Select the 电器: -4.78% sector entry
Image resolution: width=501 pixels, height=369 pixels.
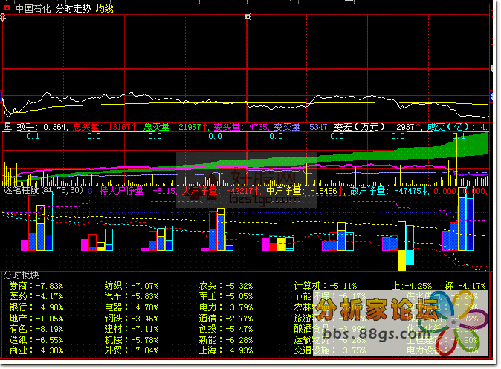(x=132, y=307)
